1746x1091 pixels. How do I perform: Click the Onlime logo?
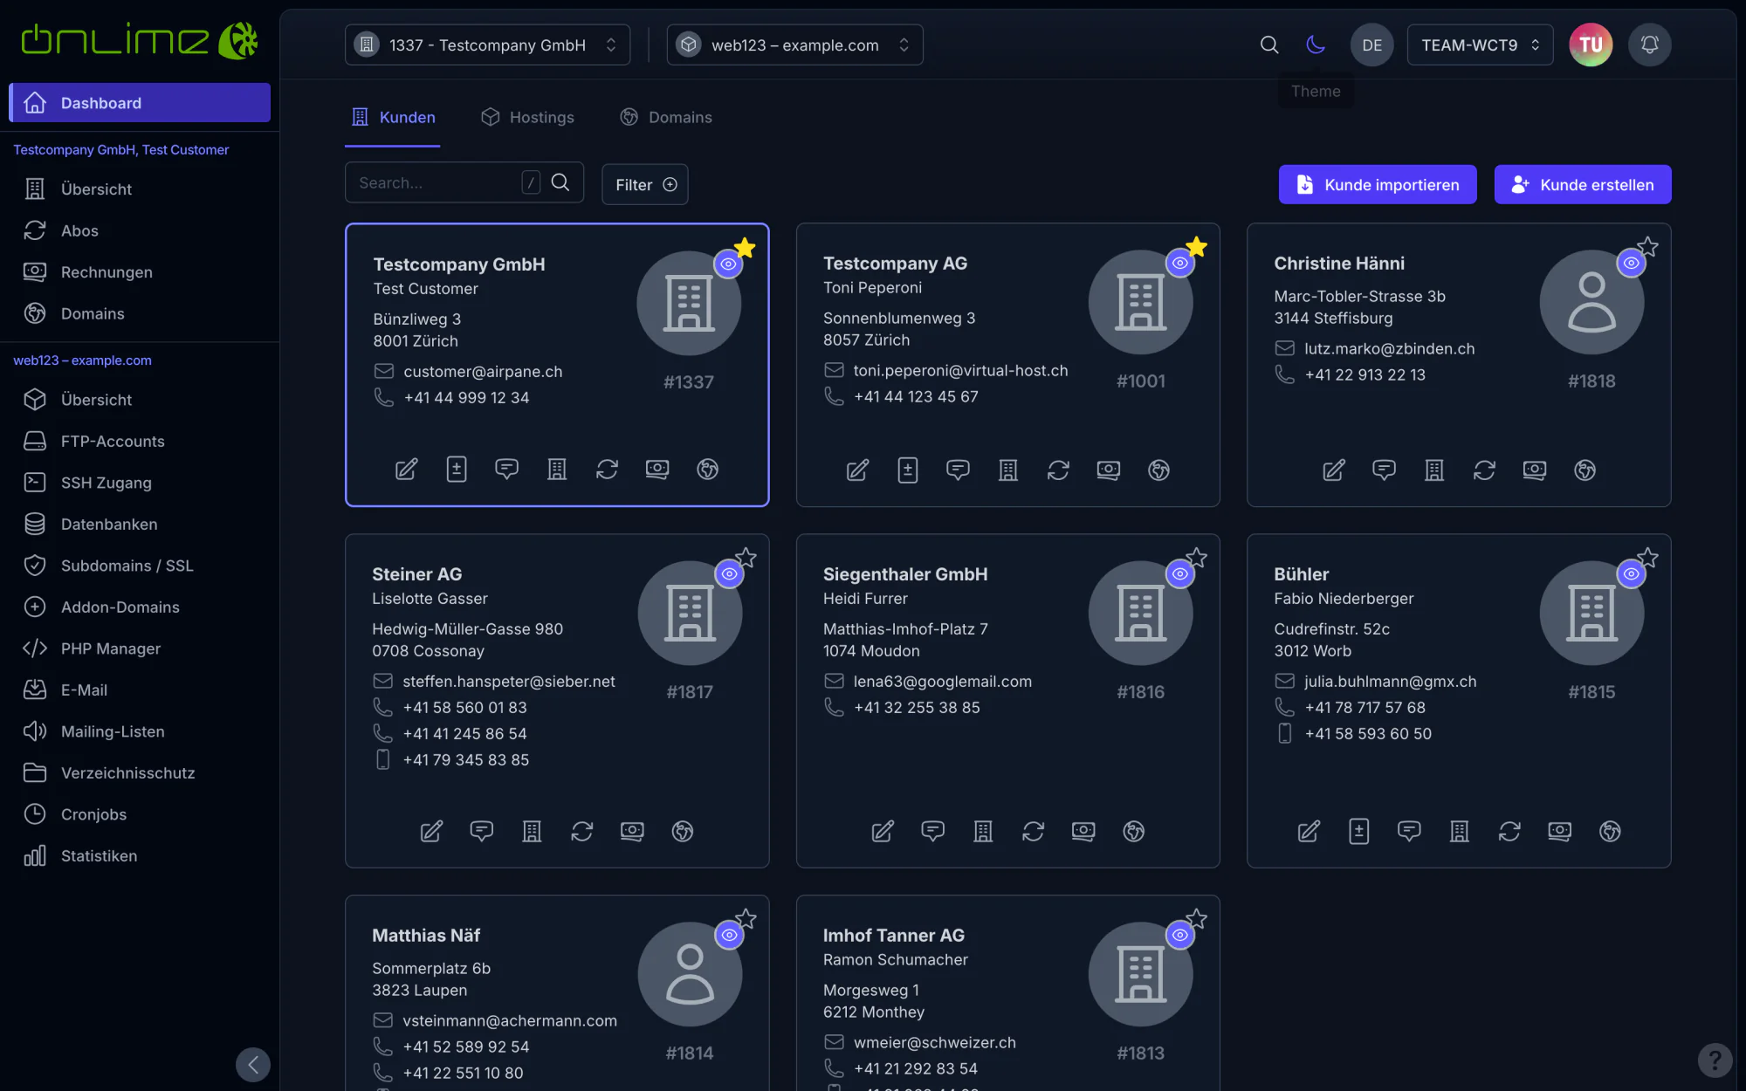(140, 40)
